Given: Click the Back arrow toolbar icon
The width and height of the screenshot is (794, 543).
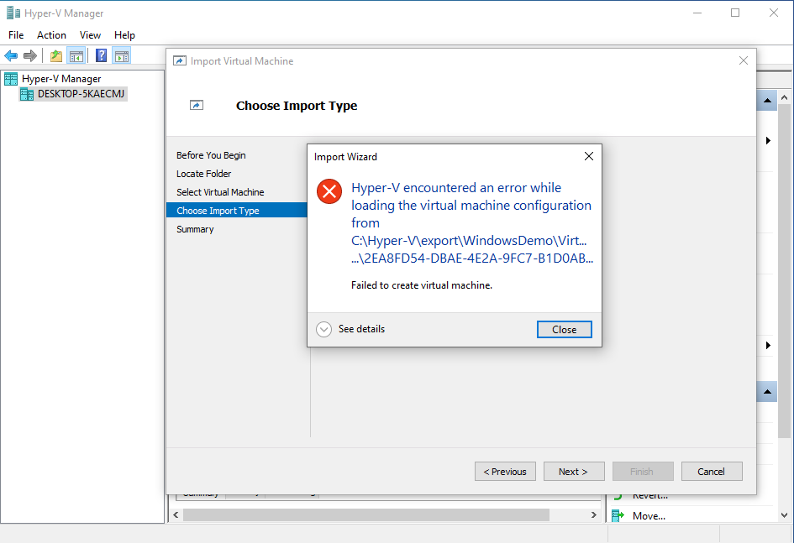Looking at the screenshot, I should (x=11, y=55).
